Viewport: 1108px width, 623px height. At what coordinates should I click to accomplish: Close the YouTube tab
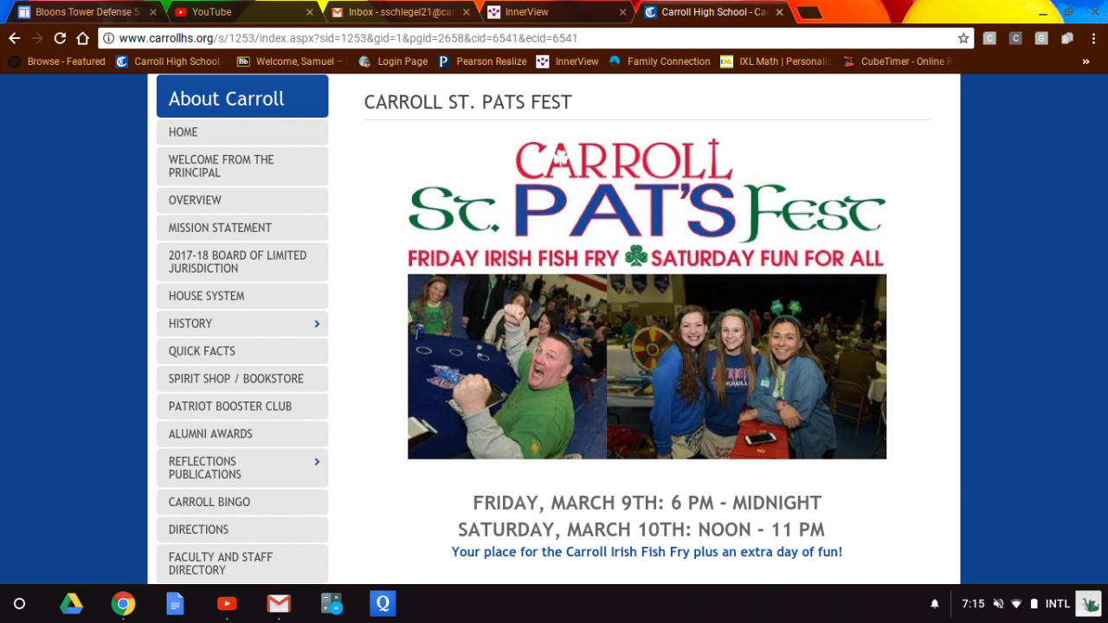coord(310,12)
